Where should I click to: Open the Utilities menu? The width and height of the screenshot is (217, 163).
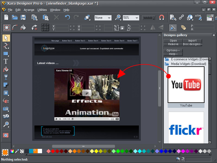click(x=42, y=10)
